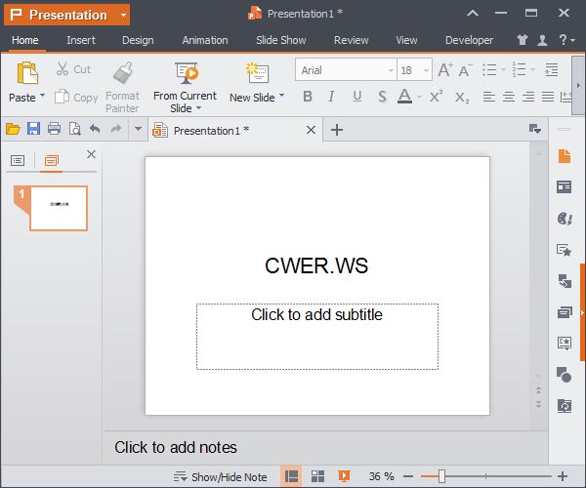Click the Save icon in quick access toolbar
586x488 pixels.
[33, 130]
